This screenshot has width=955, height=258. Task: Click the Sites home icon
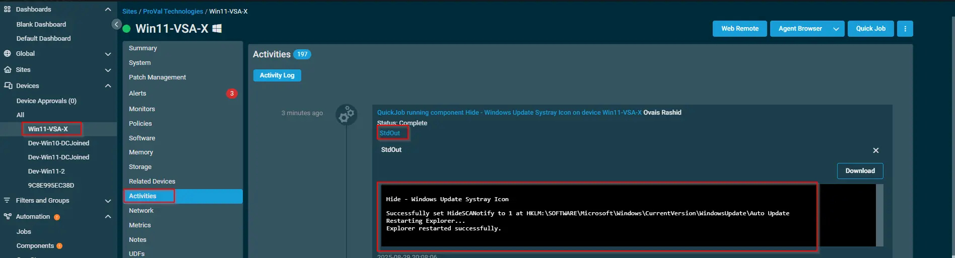coord(8,69)
